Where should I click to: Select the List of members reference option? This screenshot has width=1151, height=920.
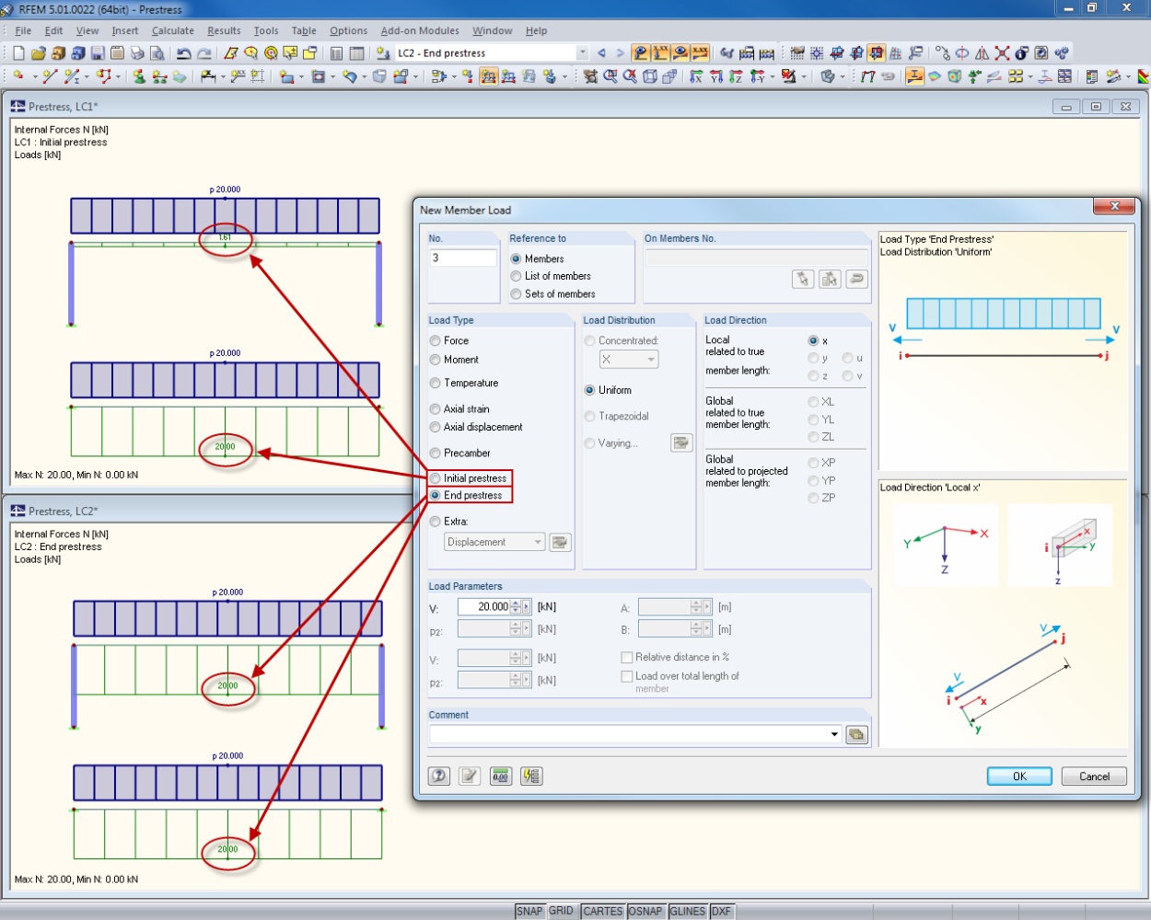517,276
